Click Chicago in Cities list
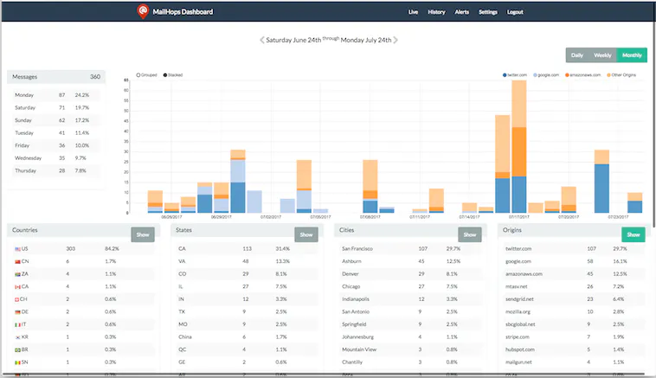Viewport: 656px width, 378px height. [x=351, y=287]
